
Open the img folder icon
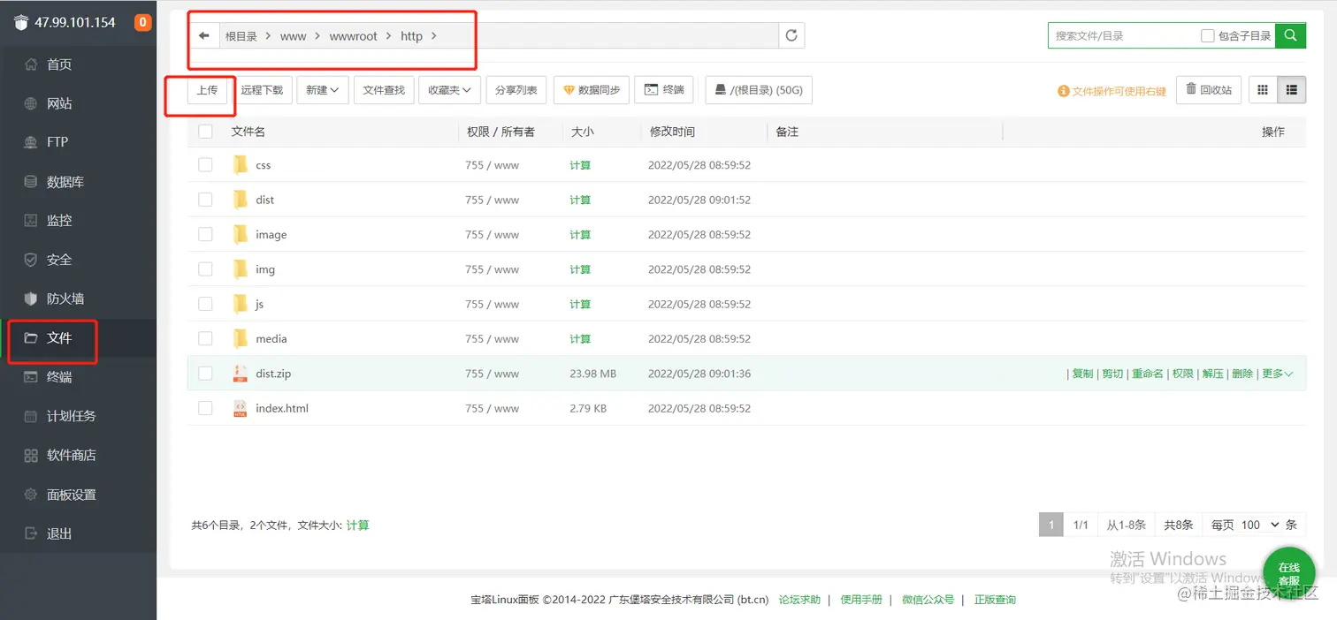point(240,269)
